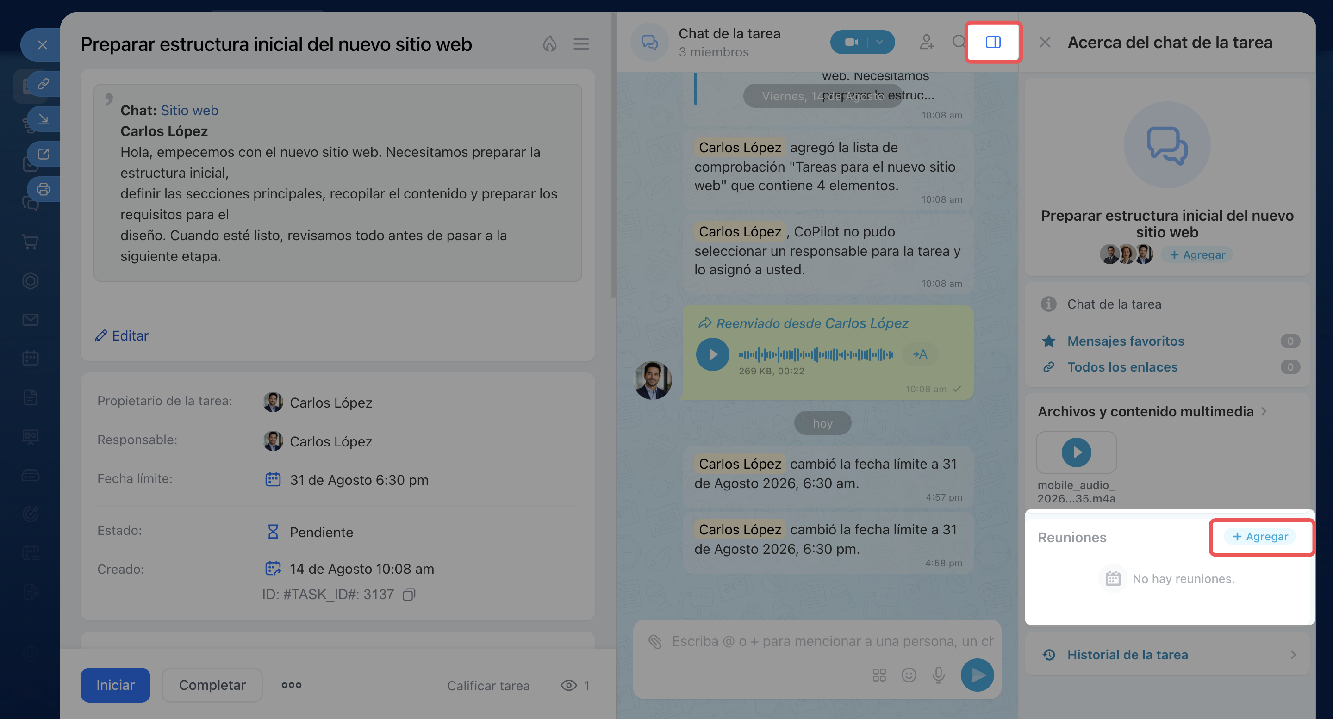Search within the task chat
Screen dimensions: 1333x719
(x=959, y=41)
